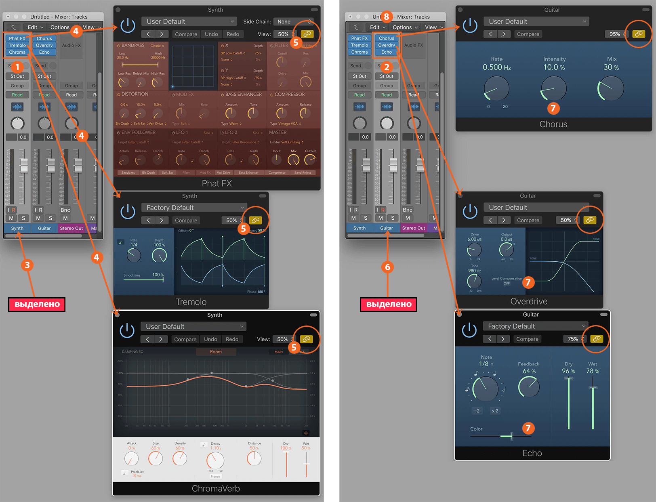Viewport: 656px width, 502px height.
Task: Click Redo button in Phat FX window
Action: (233, 34)
